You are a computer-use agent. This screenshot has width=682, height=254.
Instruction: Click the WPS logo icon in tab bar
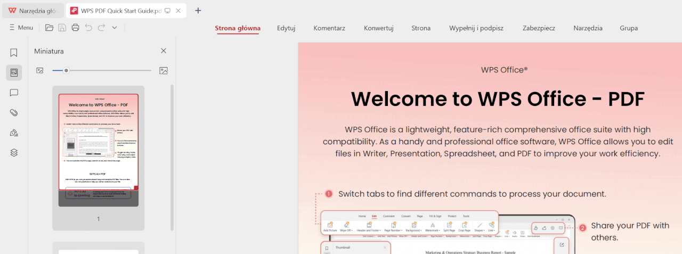tap(12, 11)
